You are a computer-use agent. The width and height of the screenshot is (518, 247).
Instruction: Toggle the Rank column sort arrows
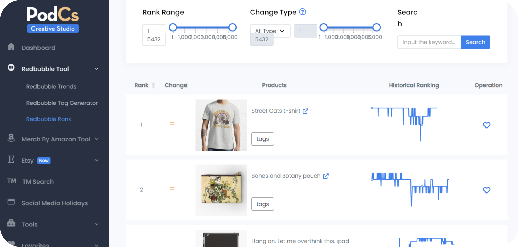[153, 85]
